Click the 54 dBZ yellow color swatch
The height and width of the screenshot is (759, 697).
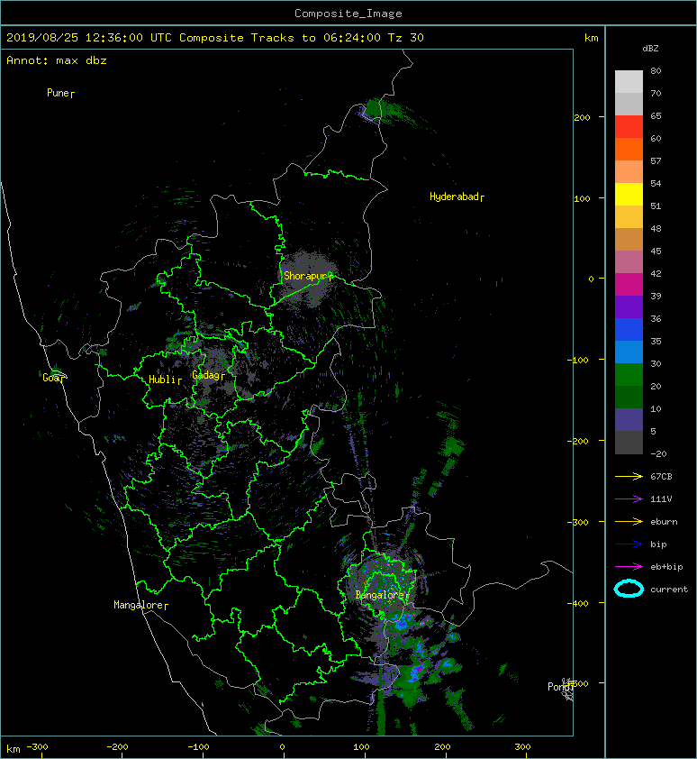click(x=629, y=194)
